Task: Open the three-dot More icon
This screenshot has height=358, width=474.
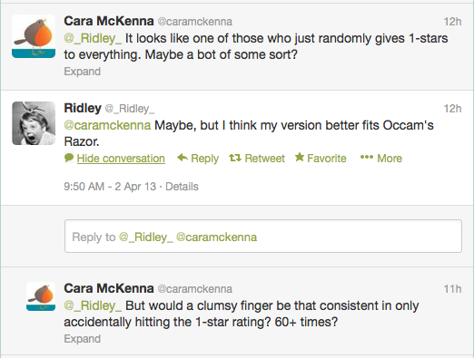Action: [x=367, y=157]
